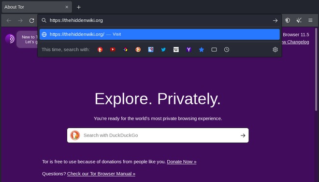Search with DuckDuckGo Onion icon
Image resolution: width=319 pixels, height=182 pixels.
(100, 49)
